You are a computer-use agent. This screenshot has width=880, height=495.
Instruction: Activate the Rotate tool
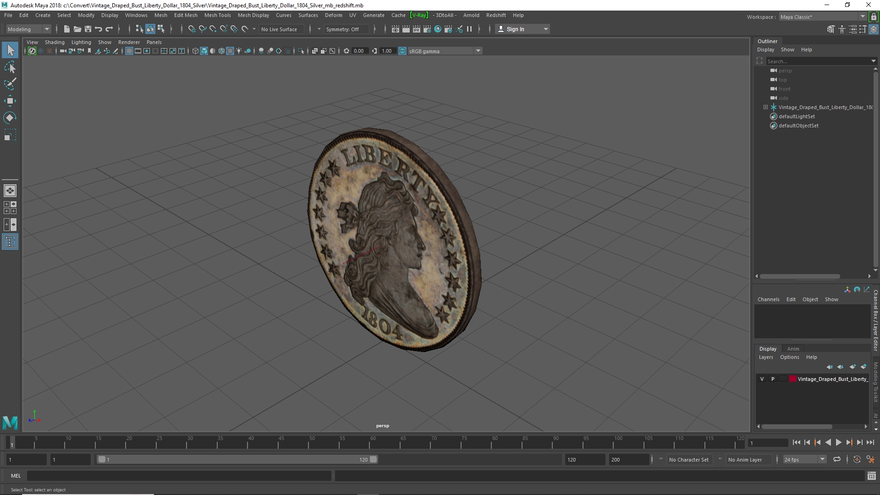[x=10, y=118]
